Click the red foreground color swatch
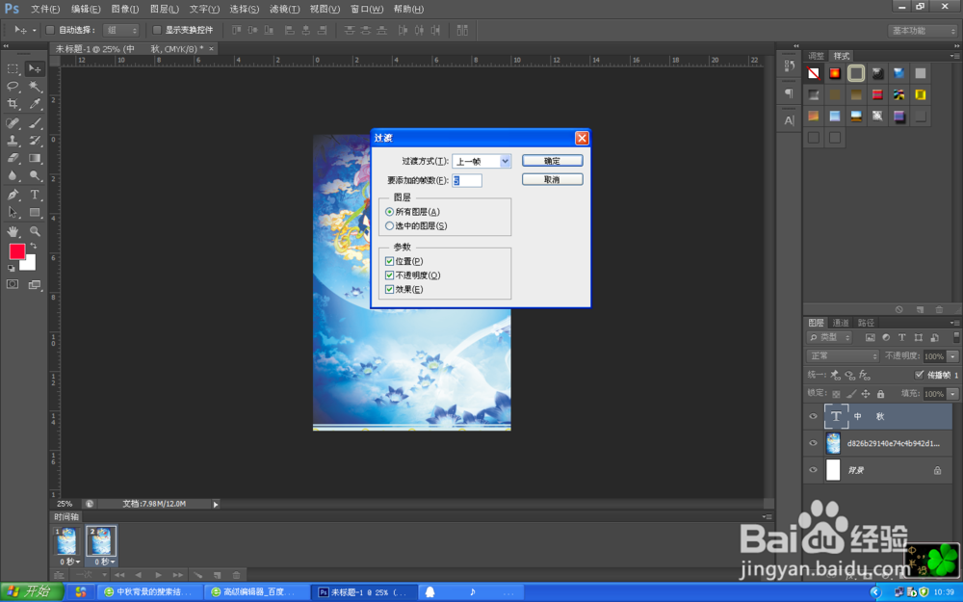The height and width of the screenshot is (602, 963). coord(16,250)
